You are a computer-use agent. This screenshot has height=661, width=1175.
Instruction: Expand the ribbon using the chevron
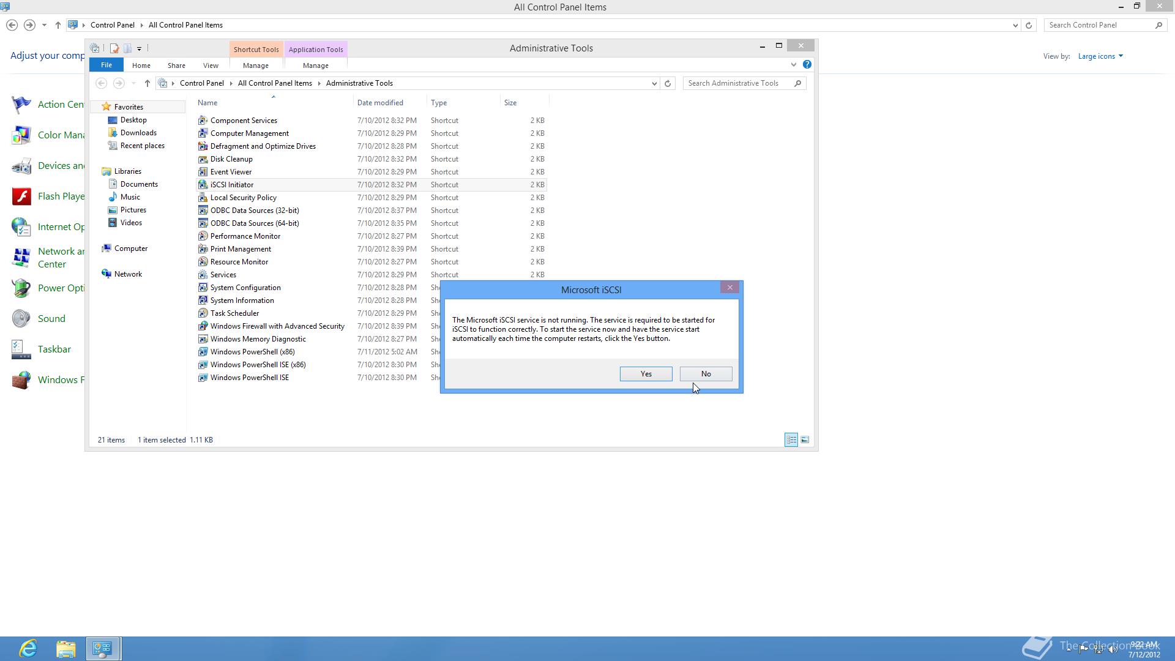794,65
